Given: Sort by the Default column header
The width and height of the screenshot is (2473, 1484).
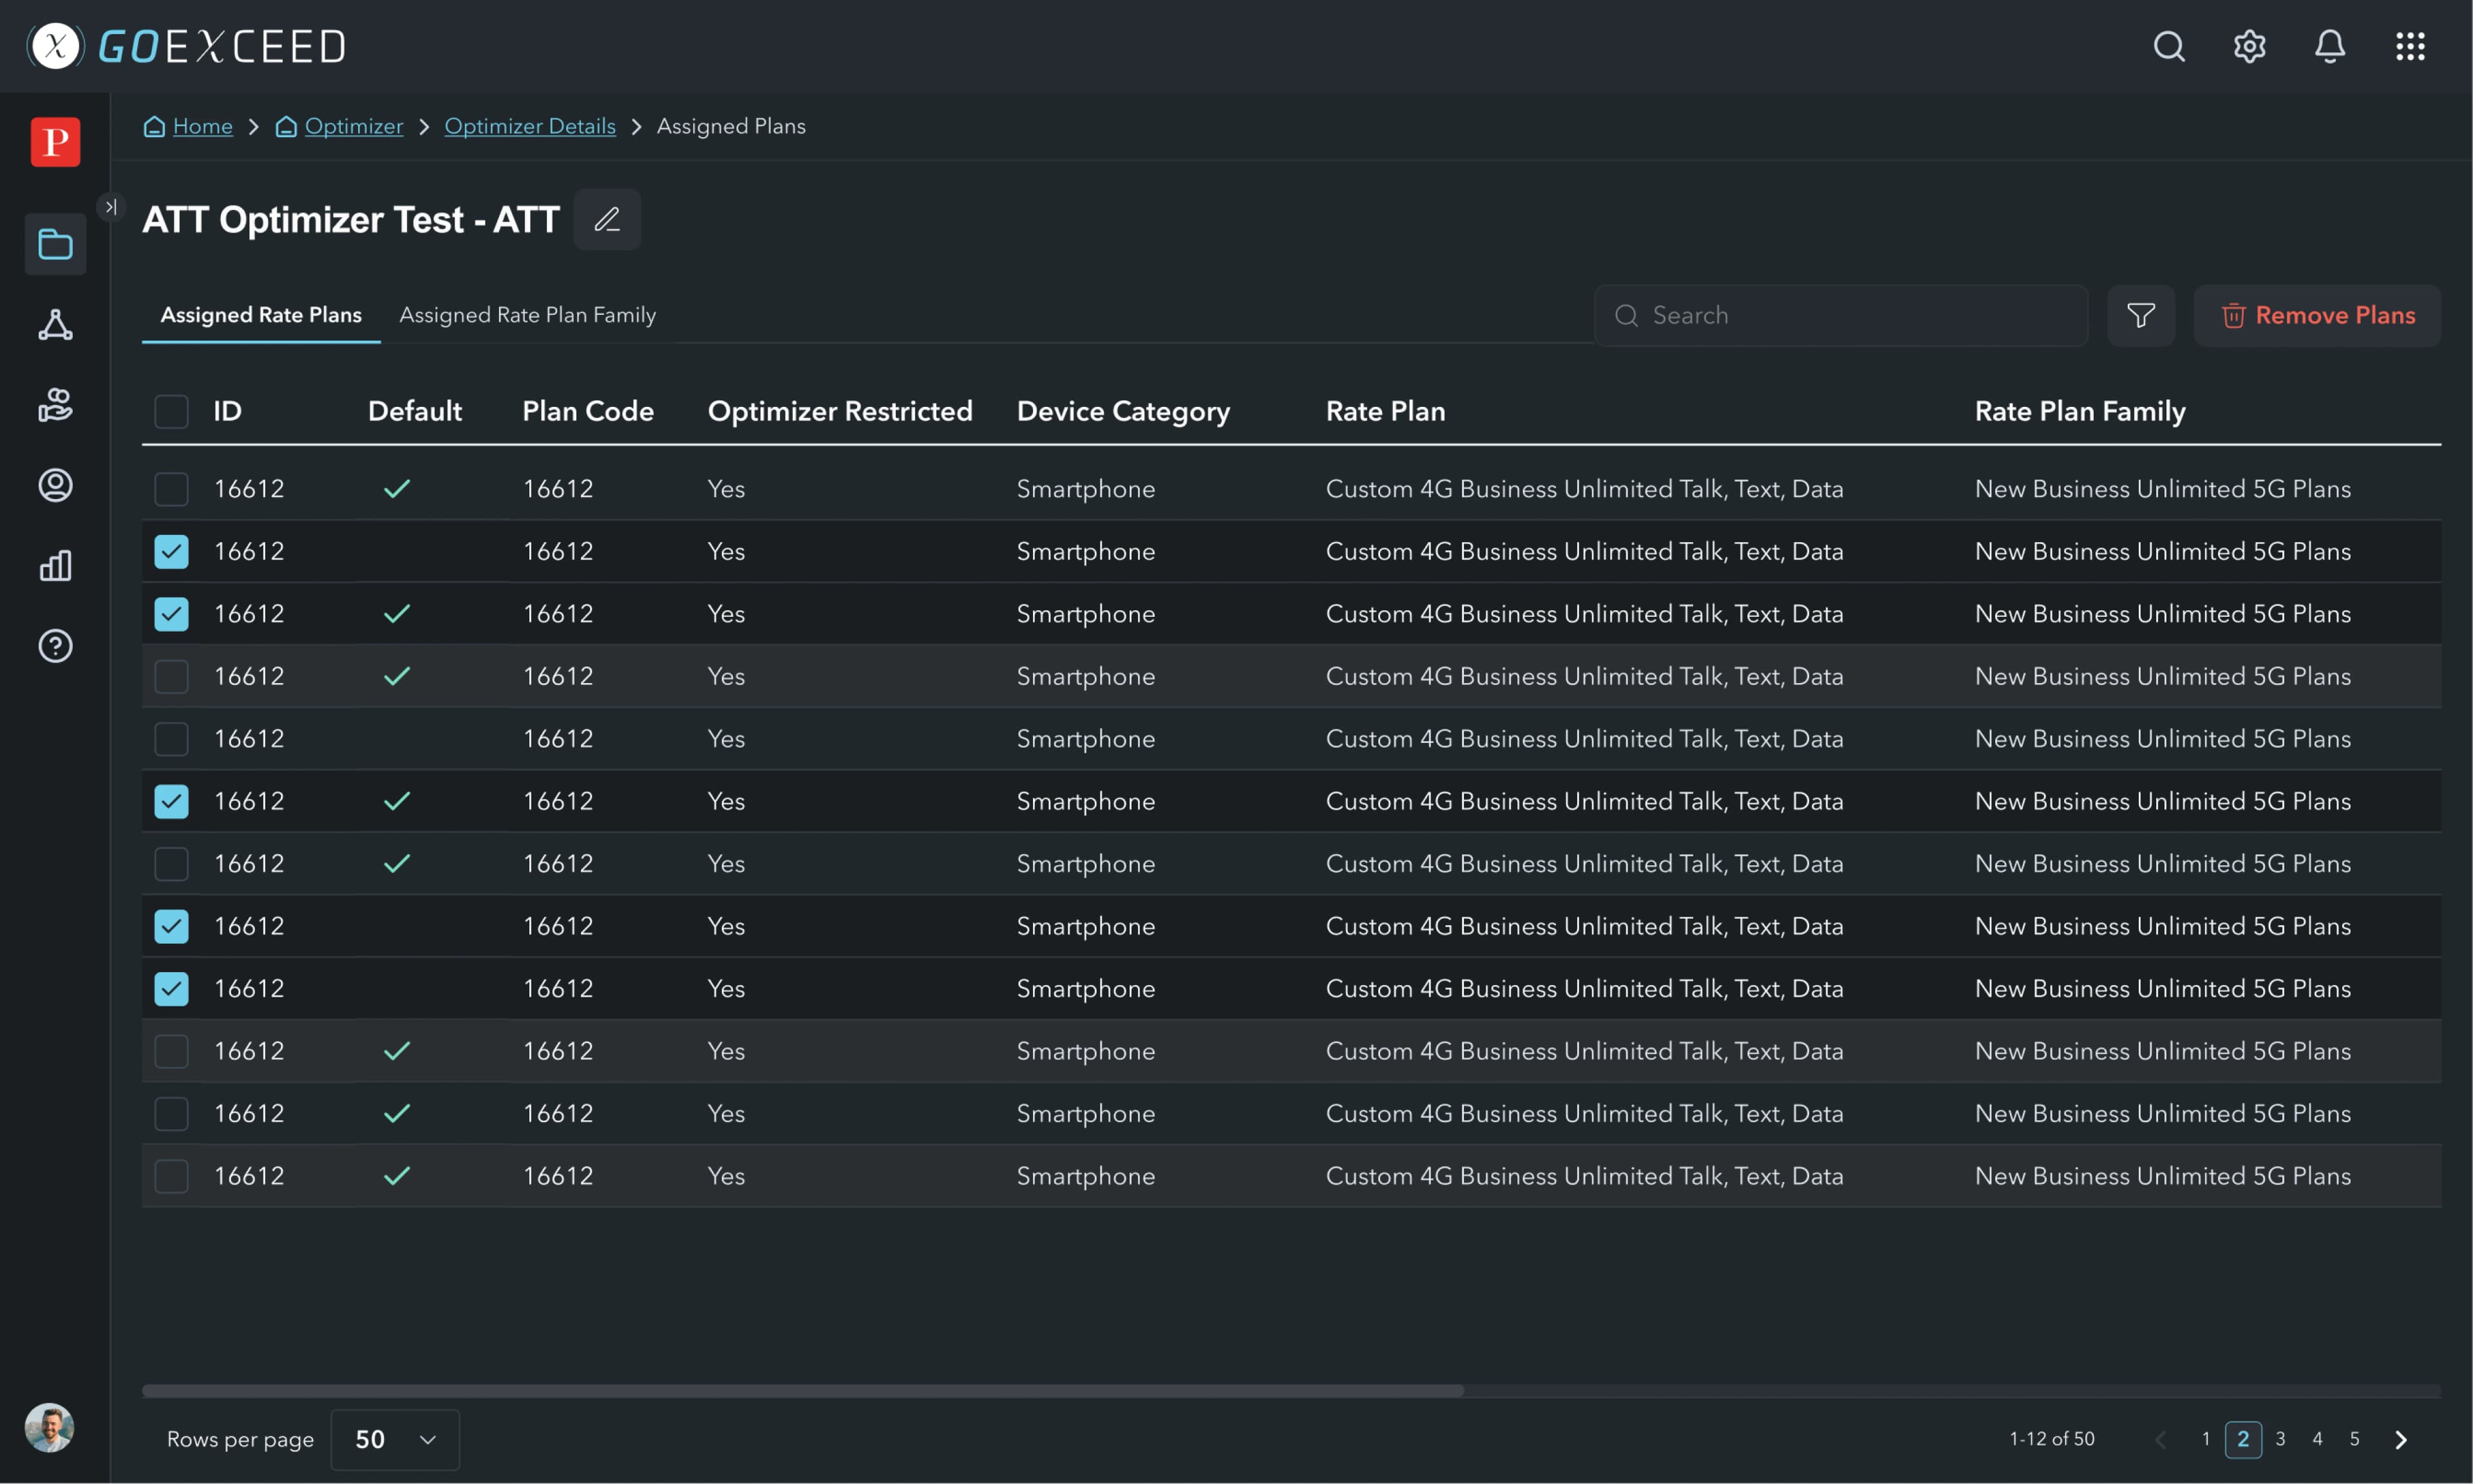Looking at the screenshot, I should (x=415, y=411).
